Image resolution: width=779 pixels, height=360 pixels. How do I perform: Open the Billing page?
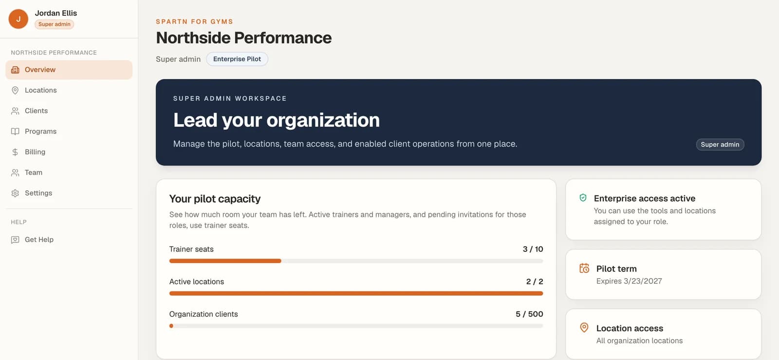tap(69, 152)
